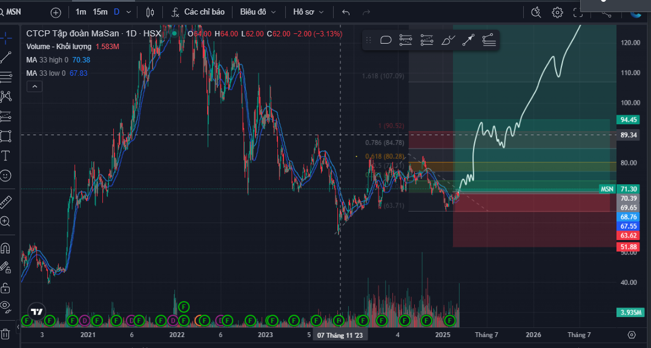The width and height of the screenshot is (651, 348).
Task: Click Fibonacci 1 (90.52) level label
Action: [391, 126]
